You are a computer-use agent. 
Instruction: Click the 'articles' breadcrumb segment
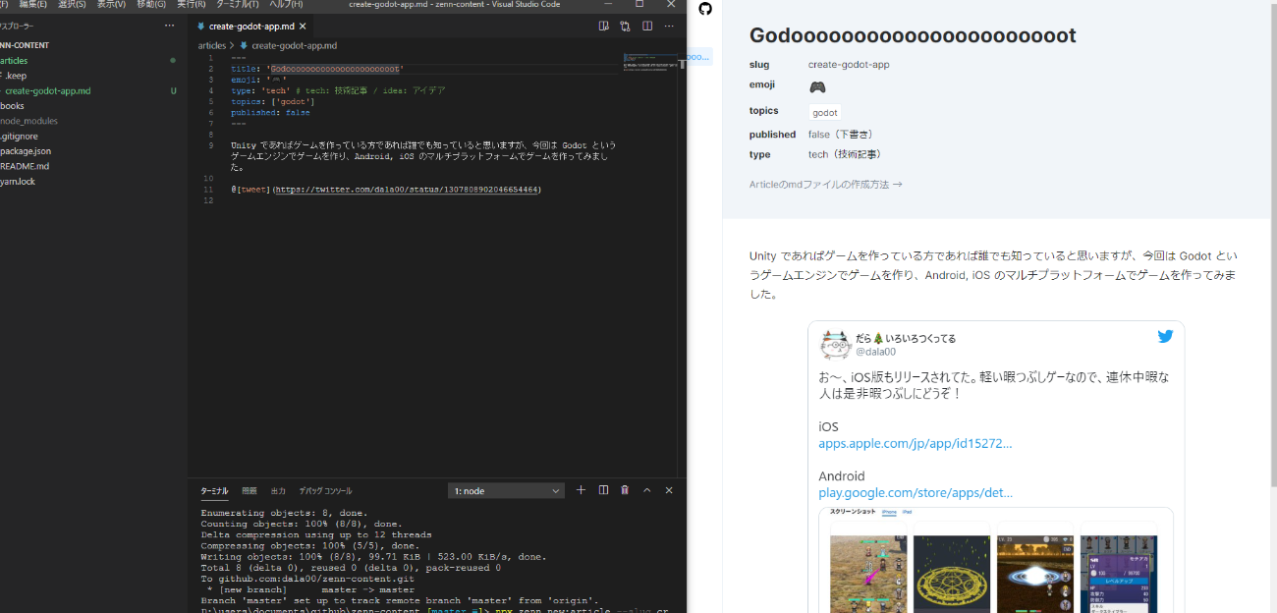coord(211,45)
